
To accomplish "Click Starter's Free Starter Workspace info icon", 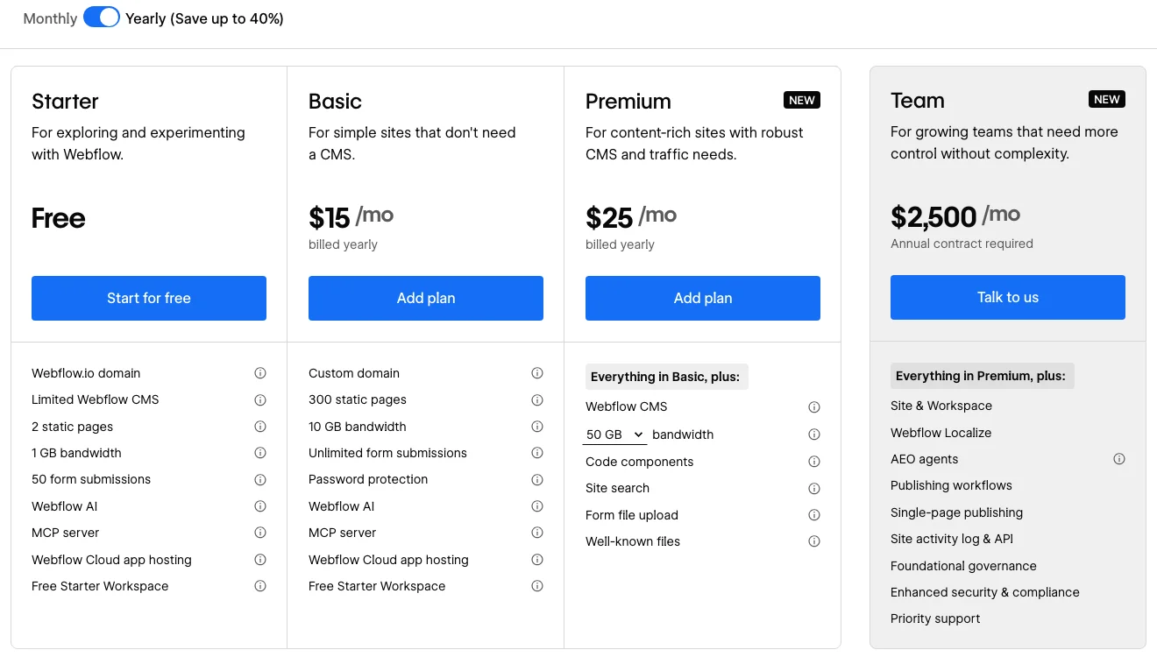I will coord(260,586).
